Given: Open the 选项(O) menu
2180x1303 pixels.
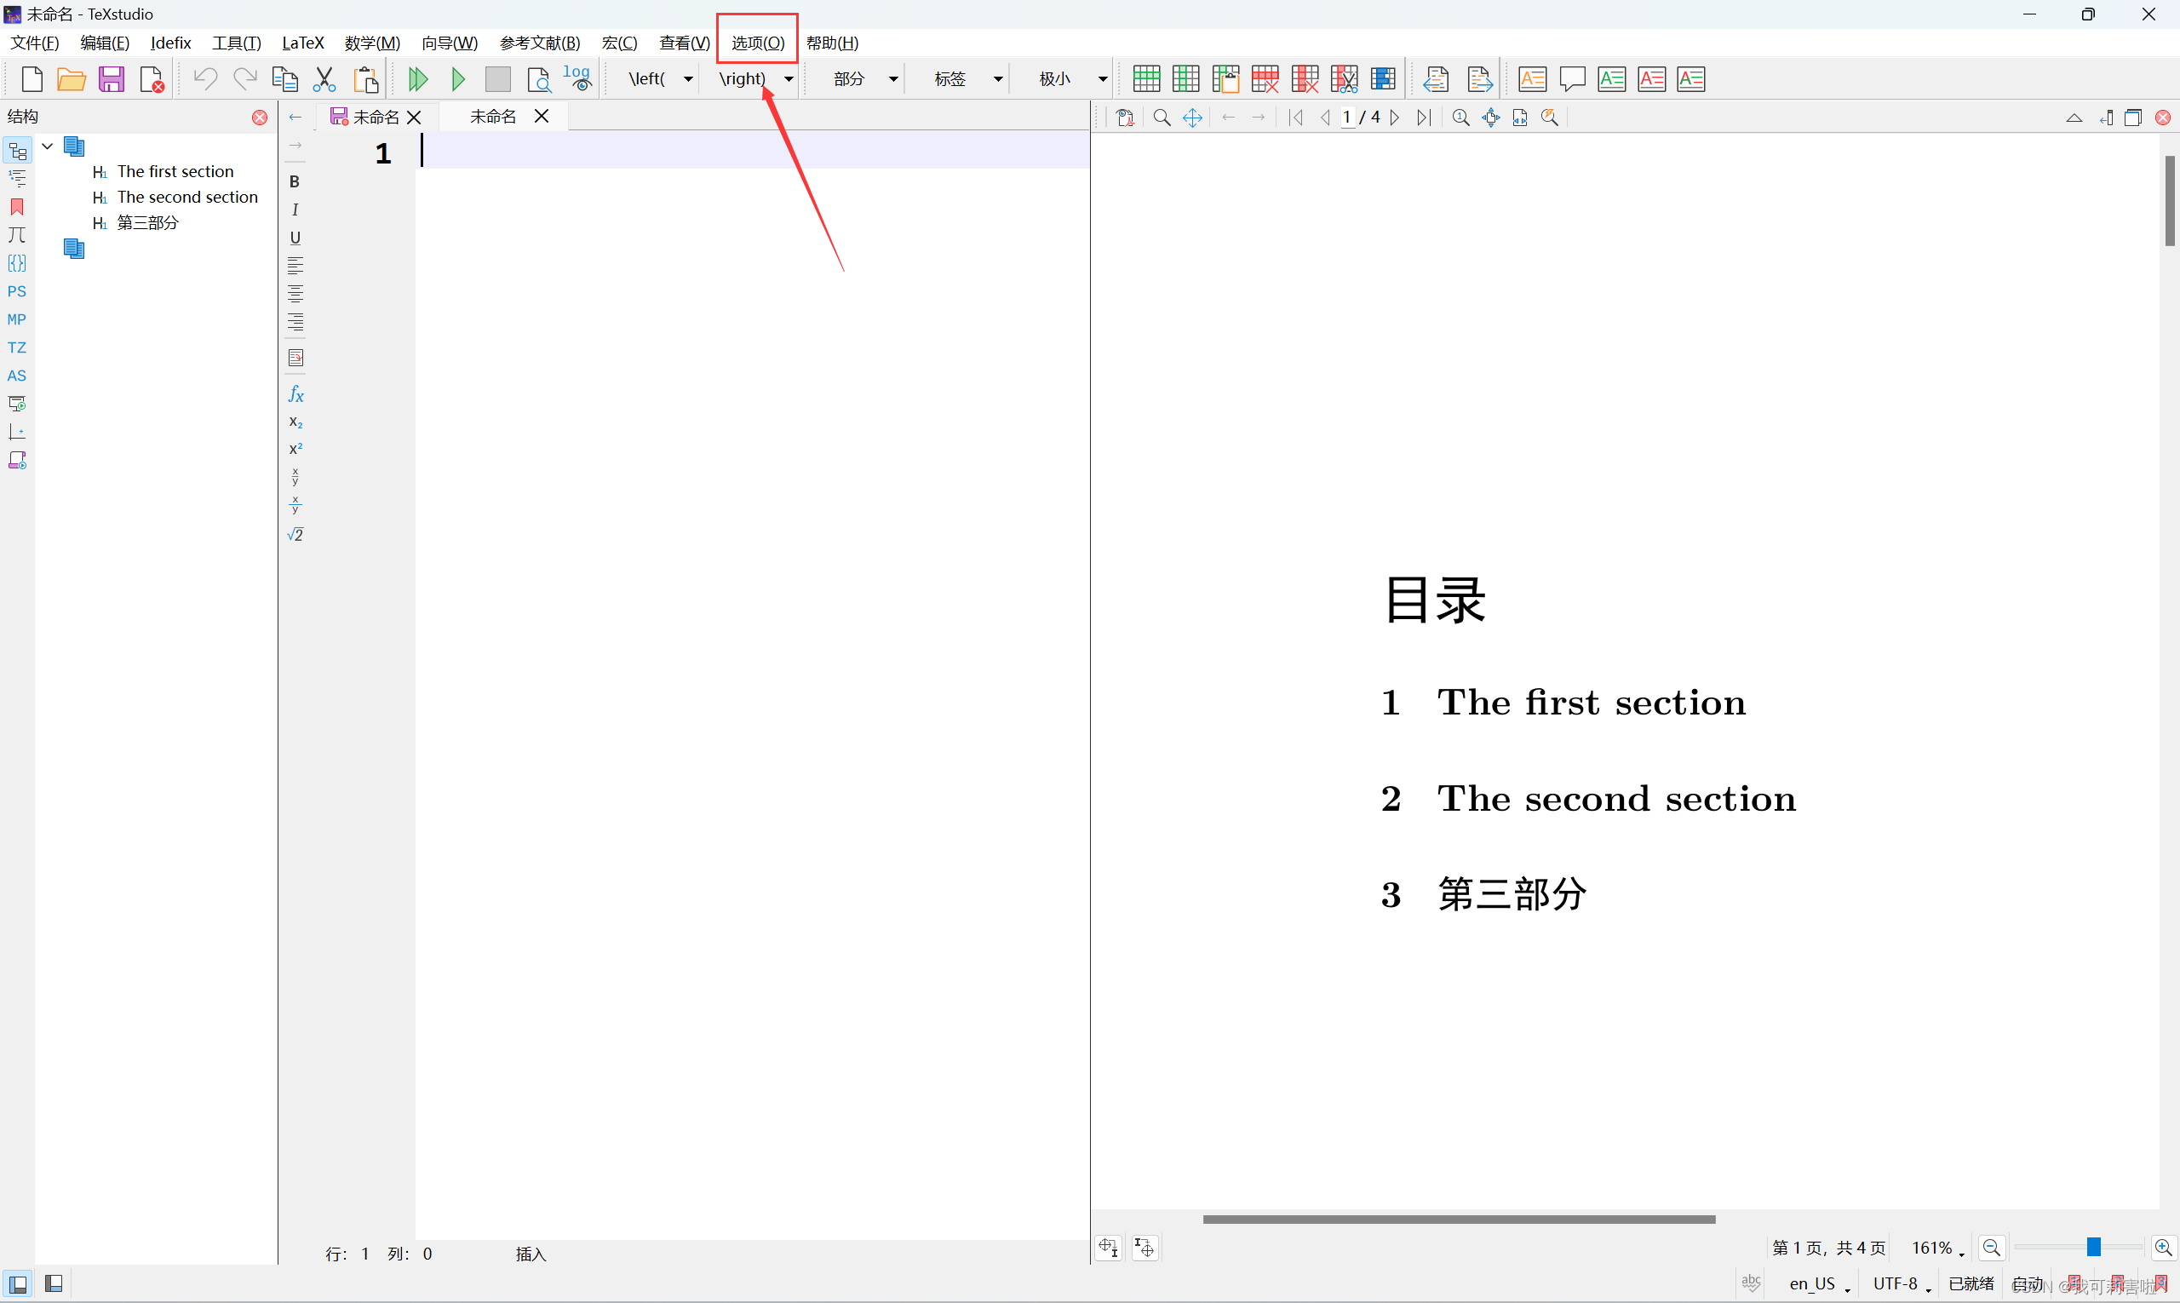Looking at the screenshot, I should tap(758, 43).
